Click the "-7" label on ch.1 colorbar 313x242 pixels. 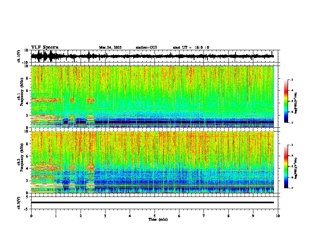tap(292, 123)
